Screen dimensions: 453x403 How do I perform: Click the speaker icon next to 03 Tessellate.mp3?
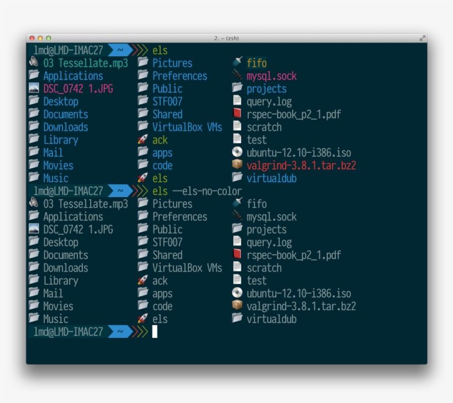(x=34, y=62)
